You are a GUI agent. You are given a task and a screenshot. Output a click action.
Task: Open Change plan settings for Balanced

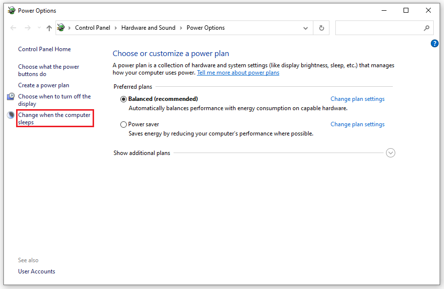[357, 99]
